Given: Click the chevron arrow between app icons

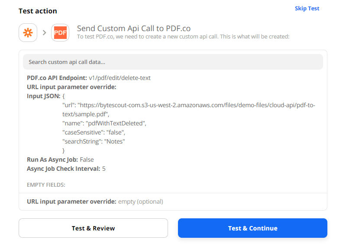Looking at the screenshot, I should (44, 32).
